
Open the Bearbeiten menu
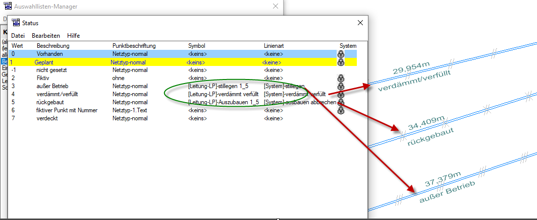pyautogui.click(x=46, y=36)
